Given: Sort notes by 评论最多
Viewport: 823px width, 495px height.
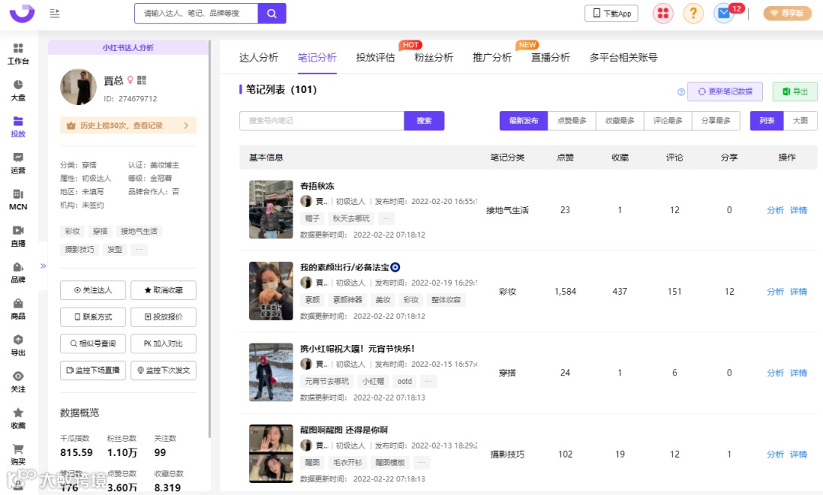Looking at the screenshot, I should coord(668,120).
